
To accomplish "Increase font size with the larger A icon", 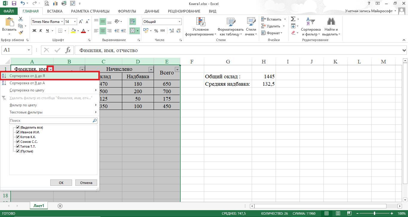I will pos(81,22).
